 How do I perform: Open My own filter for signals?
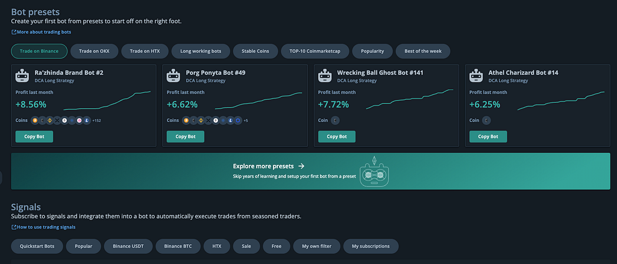click(x=316, y=247)
